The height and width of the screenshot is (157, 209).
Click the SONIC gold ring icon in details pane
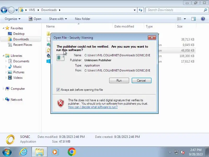pos(10,139)
